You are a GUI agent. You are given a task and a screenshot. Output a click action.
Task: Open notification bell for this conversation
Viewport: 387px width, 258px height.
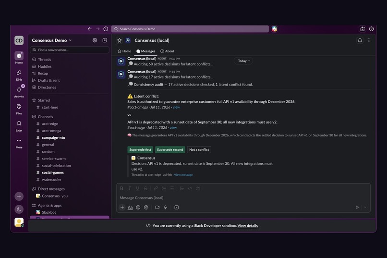(x=360, y=40)
